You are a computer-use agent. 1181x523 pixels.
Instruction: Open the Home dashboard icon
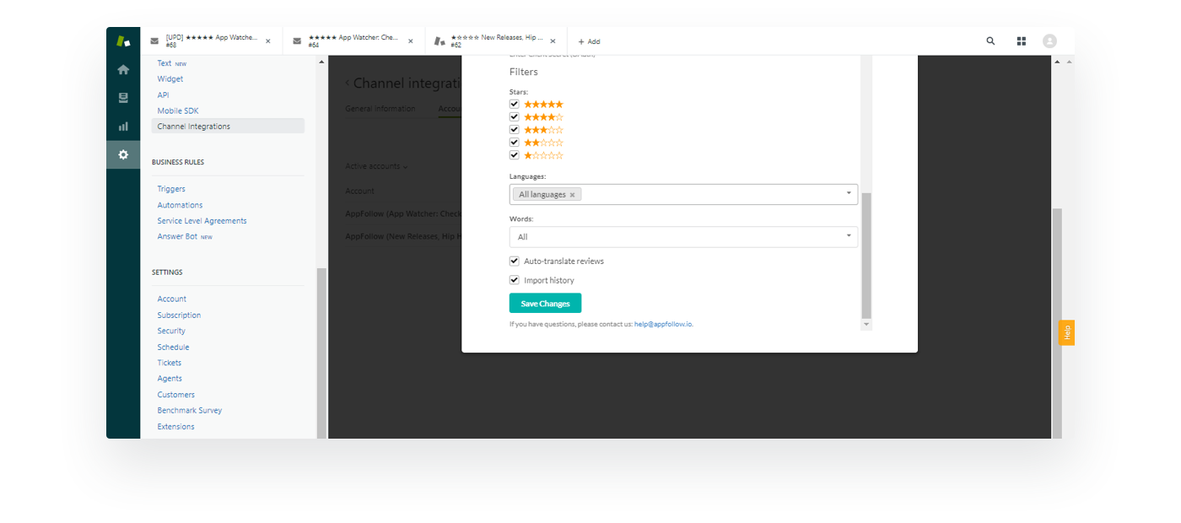pyautogui.click(x=123, y=70)
